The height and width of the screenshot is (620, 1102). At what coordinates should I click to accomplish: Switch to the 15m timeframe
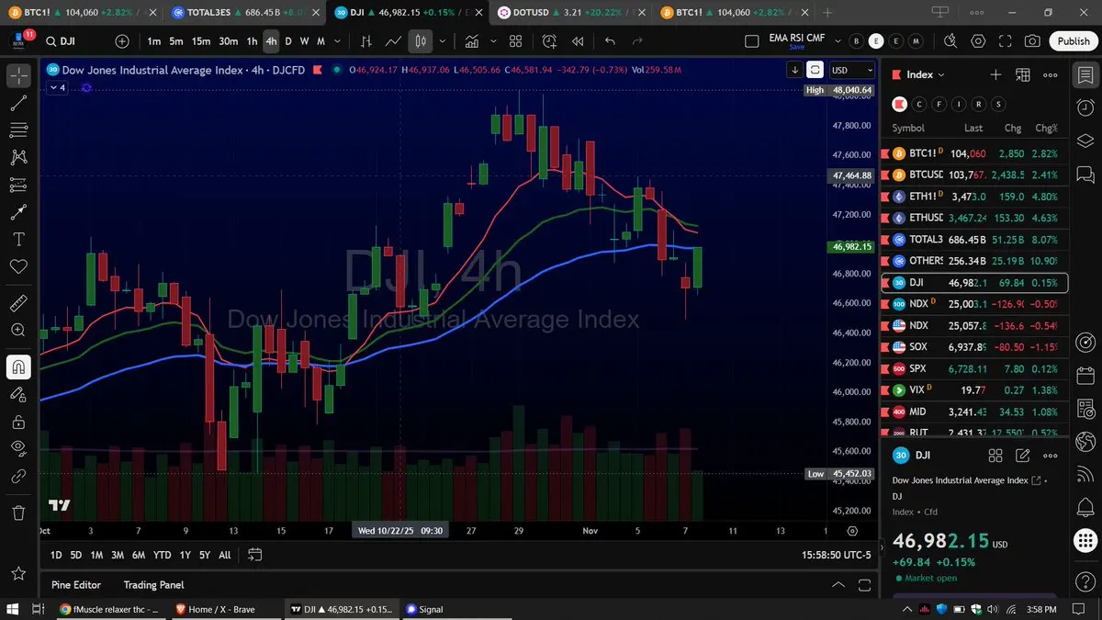(x=200, y=41)
